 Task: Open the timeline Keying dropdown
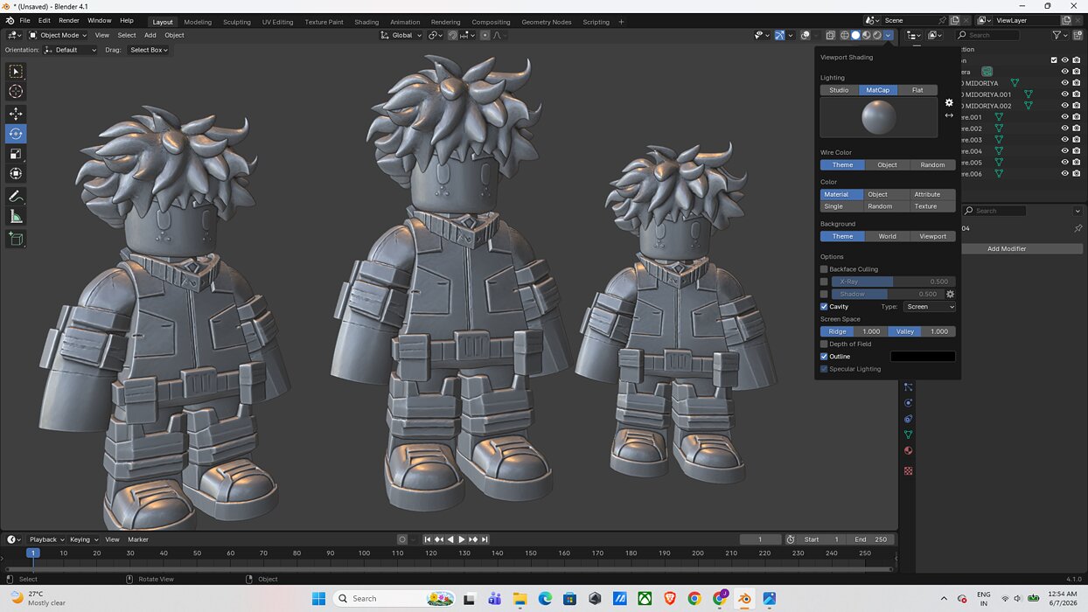click(x=84, y=539)
